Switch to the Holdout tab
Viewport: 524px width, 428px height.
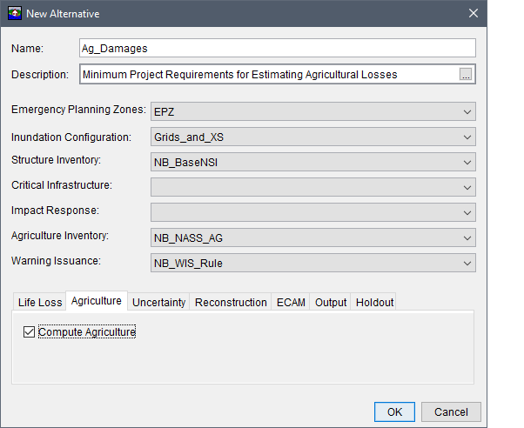(374, 303)
